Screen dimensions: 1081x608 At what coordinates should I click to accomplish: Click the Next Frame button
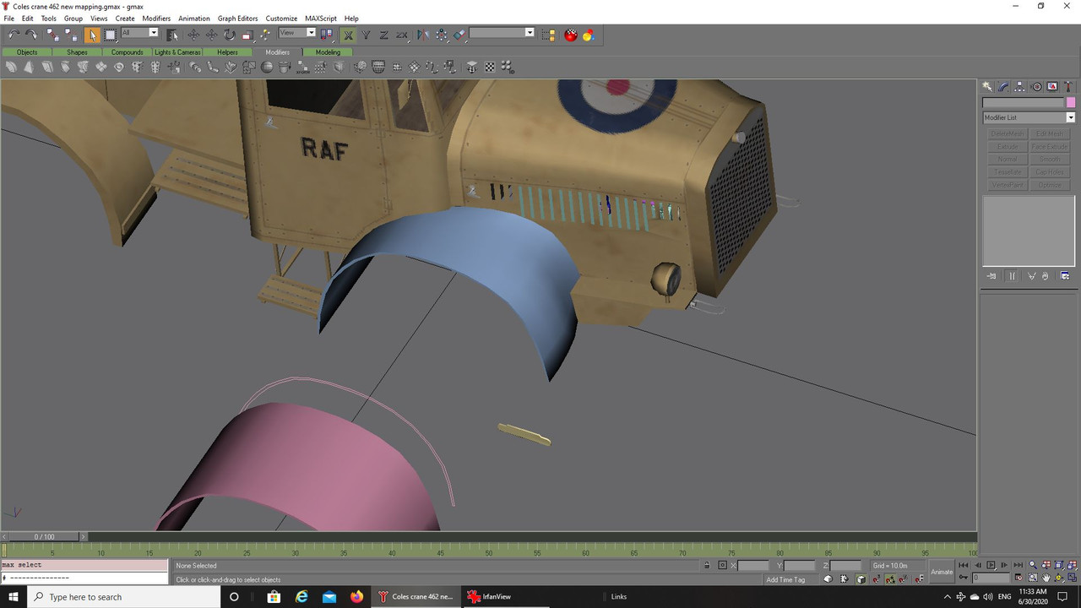tap(1004, 565)
